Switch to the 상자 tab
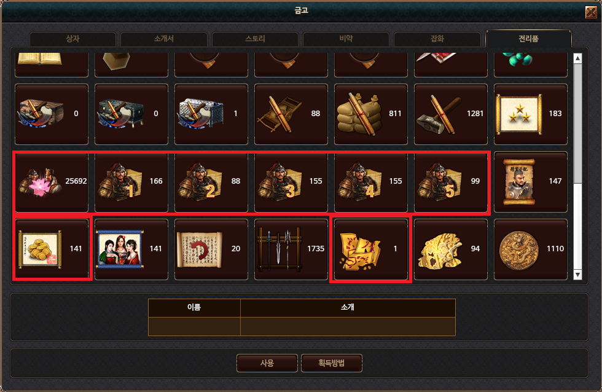 point(72,39)
